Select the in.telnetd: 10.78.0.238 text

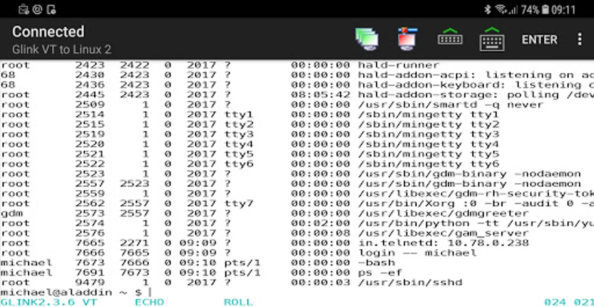click(x=443, y=243)
